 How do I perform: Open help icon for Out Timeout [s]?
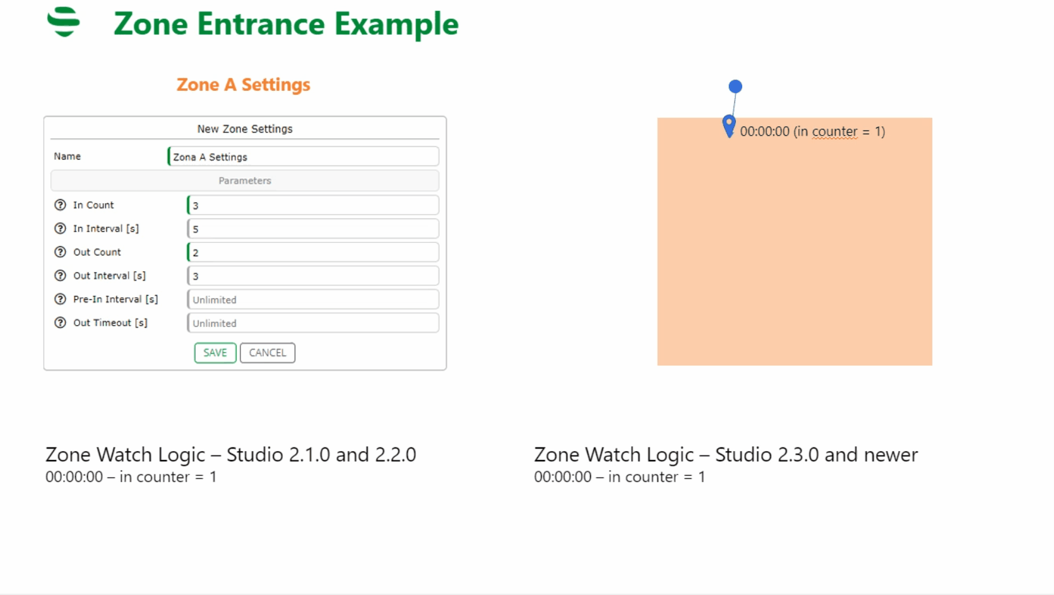(60, 322)
